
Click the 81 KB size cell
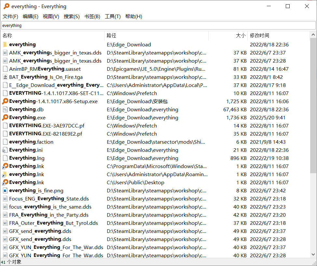click(240, 69)
